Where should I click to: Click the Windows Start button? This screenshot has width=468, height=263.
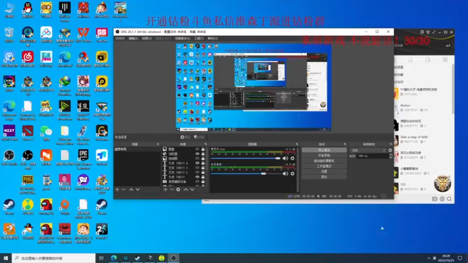[6, 258]
